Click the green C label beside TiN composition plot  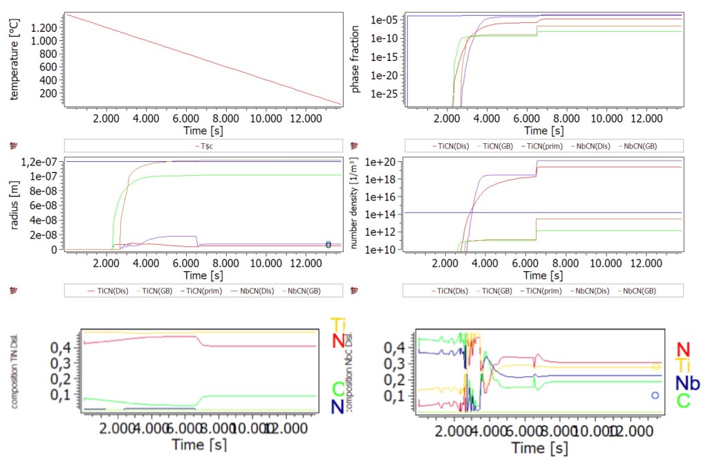337,389
